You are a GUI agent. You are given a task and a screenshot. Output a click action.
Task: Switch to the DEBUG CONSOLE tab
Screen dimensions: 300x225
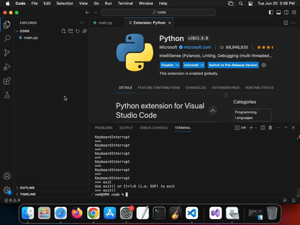click(x=154, y=128)
